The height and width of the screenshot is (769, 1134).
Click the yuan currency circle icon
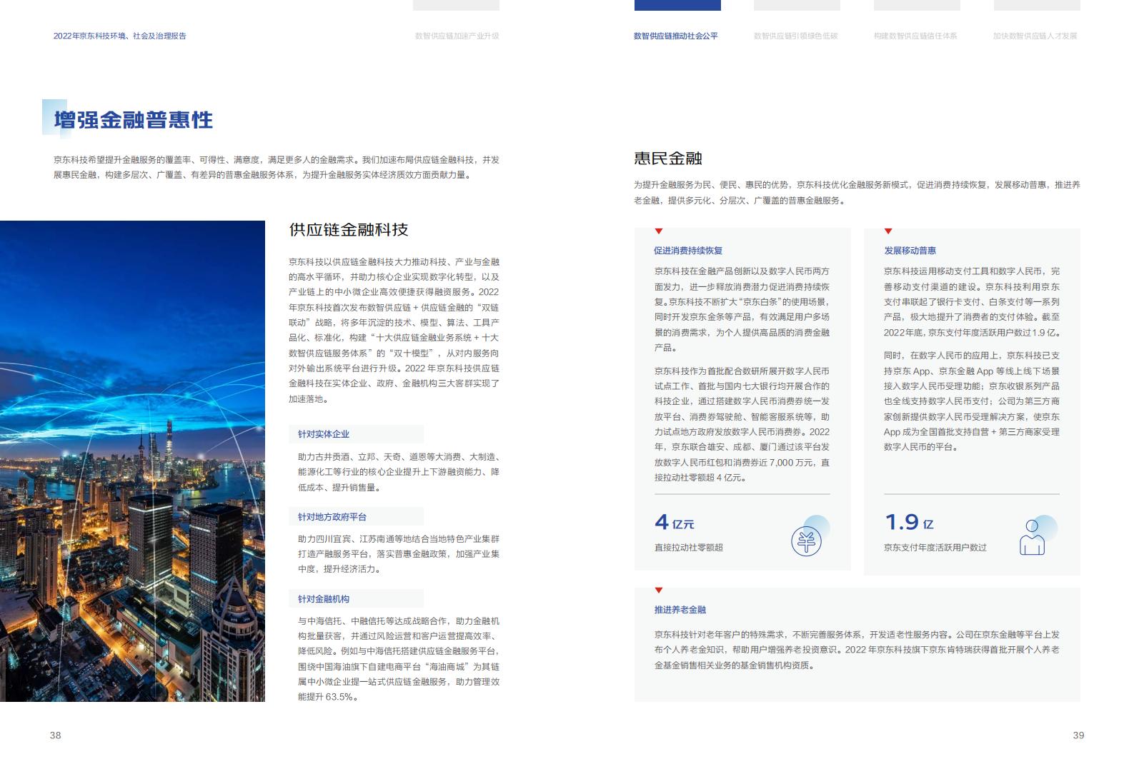tap(807, 541)
